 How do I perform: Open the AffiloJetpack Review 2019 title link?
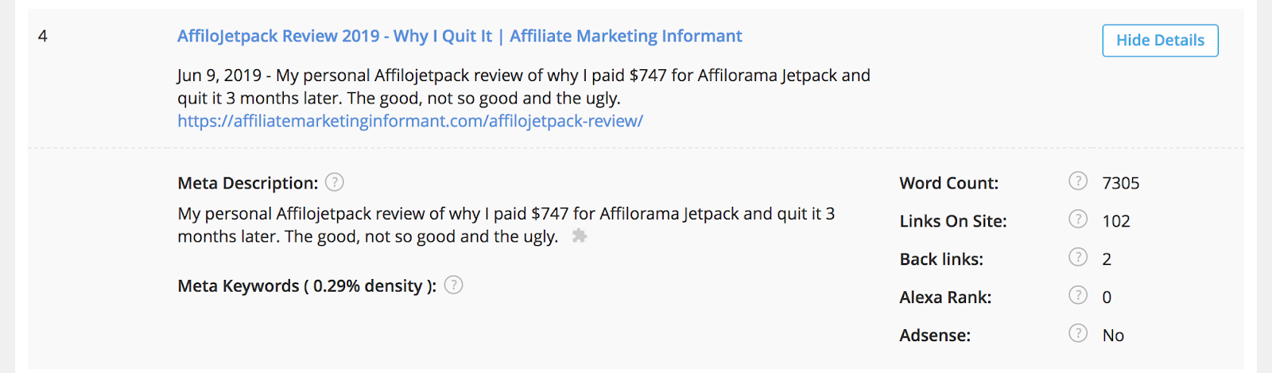click(x=460, y=37)
